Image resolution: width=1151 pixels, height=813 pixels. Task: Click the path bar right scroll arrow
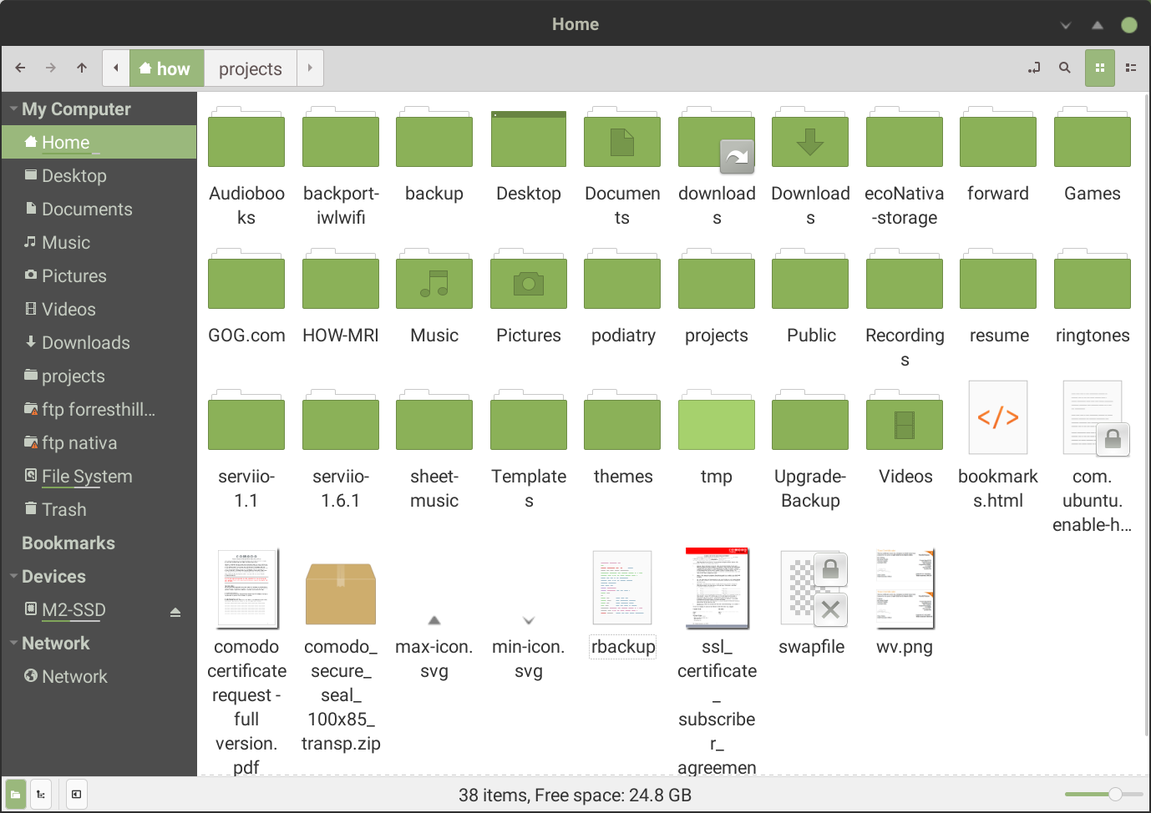click(310, 68)
